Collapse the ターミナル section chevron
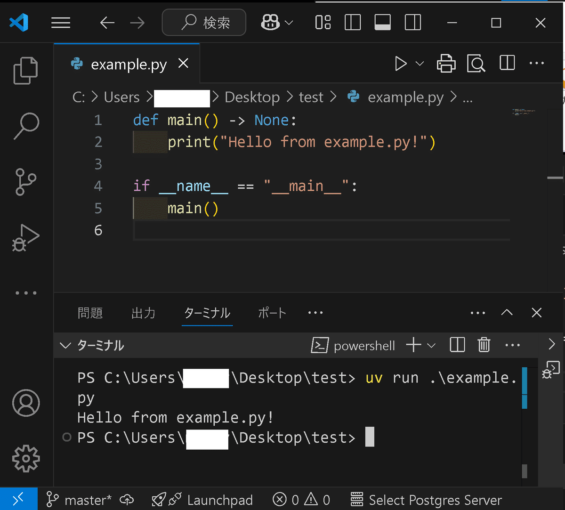 pos(65,346)
